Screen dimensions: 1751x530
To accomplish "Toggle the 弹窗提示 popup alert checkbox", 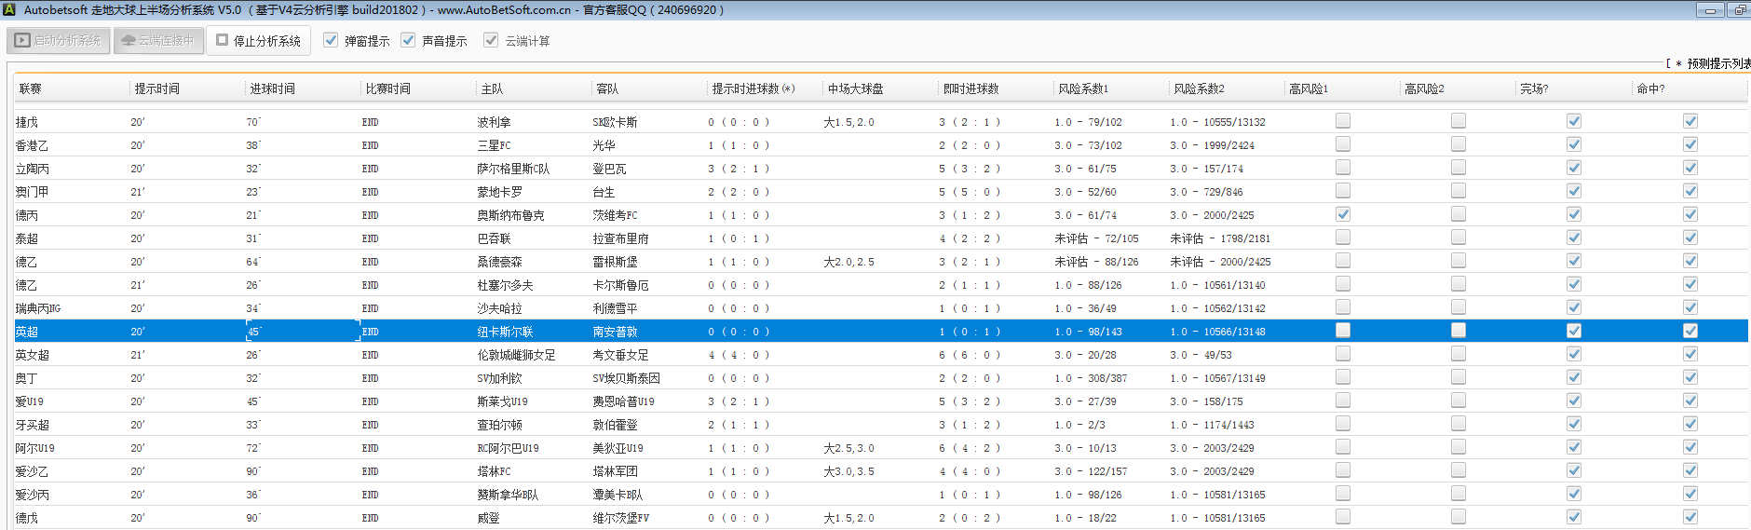I will tap(331, 40).
